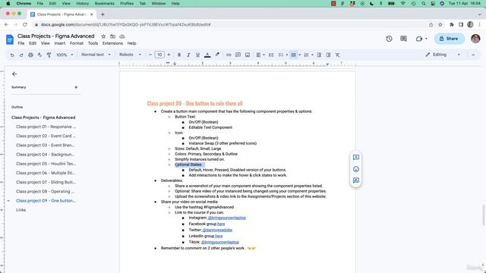Open text alignment options

pyautogui.click(x=260, y=55)
